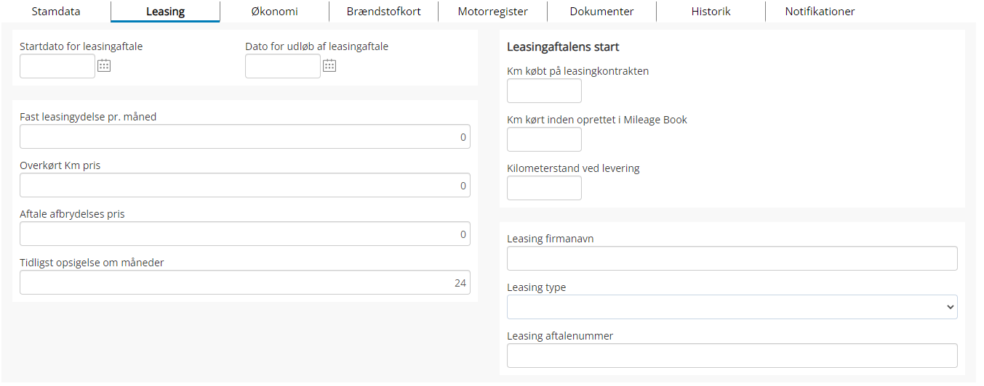Click the Leasing firmanavn text box
The width and height of the screenshot is (984, 386).
click(732, 258)
